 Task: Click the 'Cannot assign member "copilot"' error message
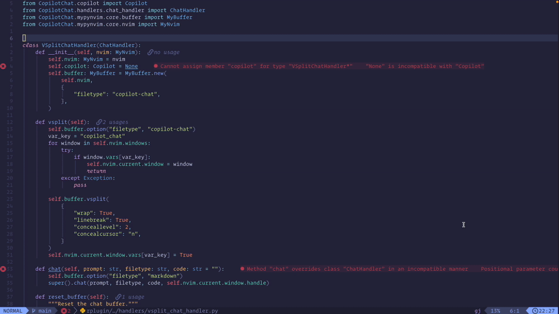tap(257, 66)
